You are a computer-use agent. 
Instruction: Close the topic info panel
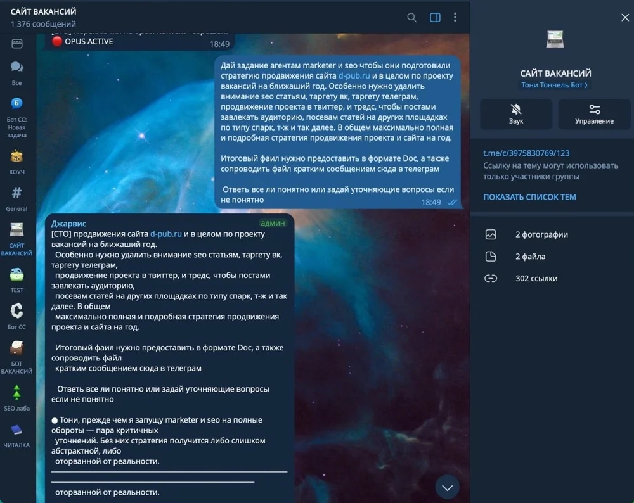[x=625, y=17]
